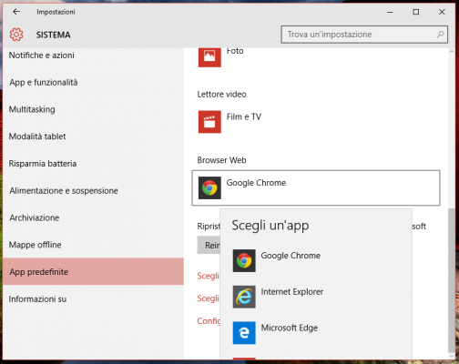This screenshot has height=364, width=459.
Task: Click the Sistema gear icon
Action: (x=16, y=35)
